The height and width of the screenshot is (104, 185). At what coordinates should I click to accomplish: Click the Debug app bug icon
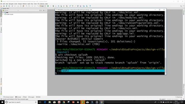[x=53, y=6]
